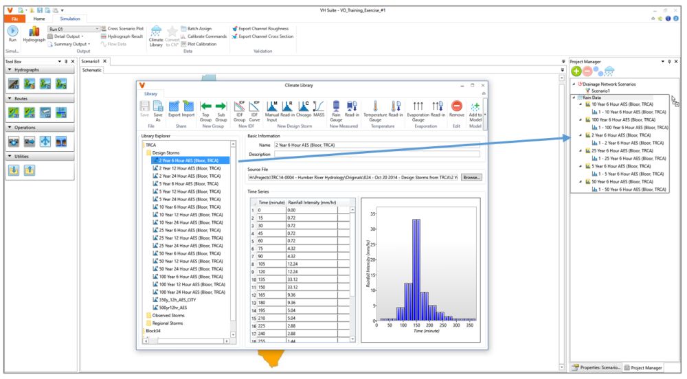Collapse the Rain Data tree node

click(x=574, y=97)
